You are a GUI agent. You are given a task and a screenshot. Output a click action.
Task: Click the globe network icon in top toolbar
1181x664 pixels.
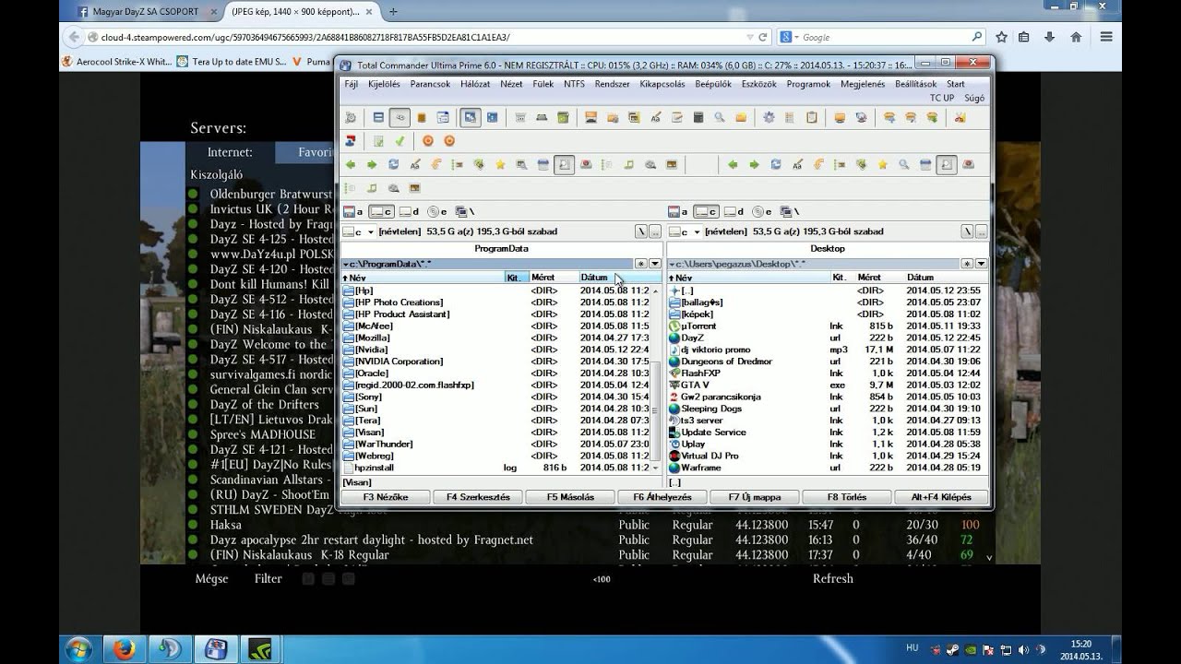pyautogui.click(x=861, y=118)
